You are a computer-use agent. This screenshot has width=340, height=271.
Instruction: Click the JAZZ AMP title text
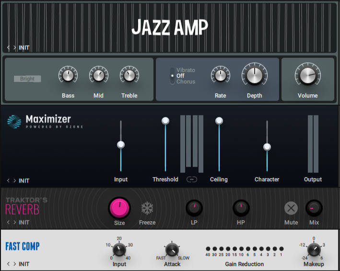point(170,27)
